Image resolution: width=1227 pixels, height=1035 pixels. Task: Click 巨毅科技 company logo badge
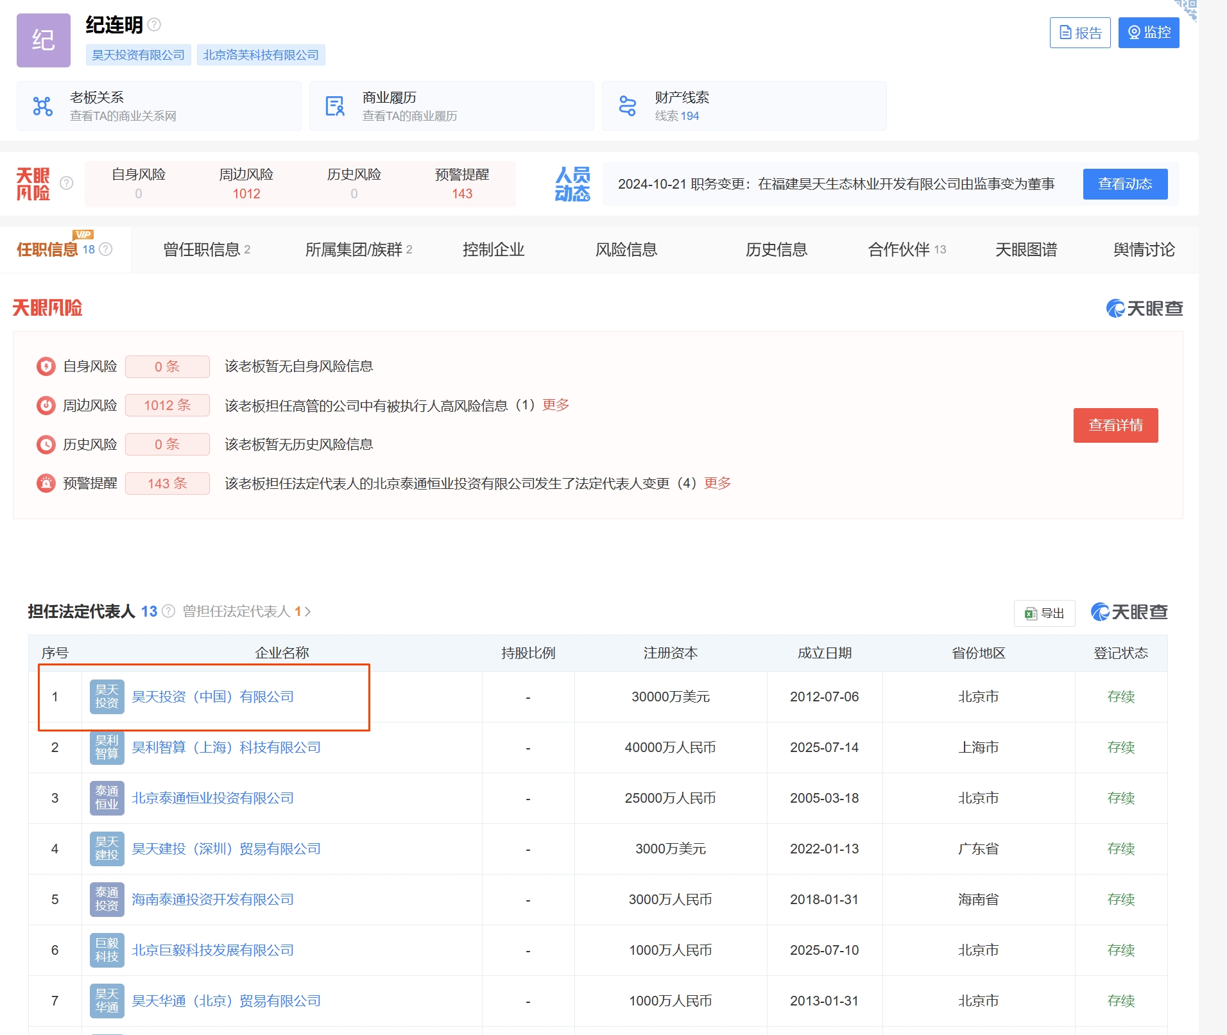coord(107,950)
